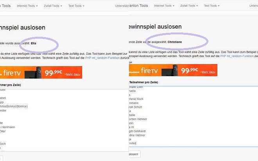Viewport: 258px width, 161px height.
Task: Open Internet Tools dropdown in left window
Action: (27, 6)
